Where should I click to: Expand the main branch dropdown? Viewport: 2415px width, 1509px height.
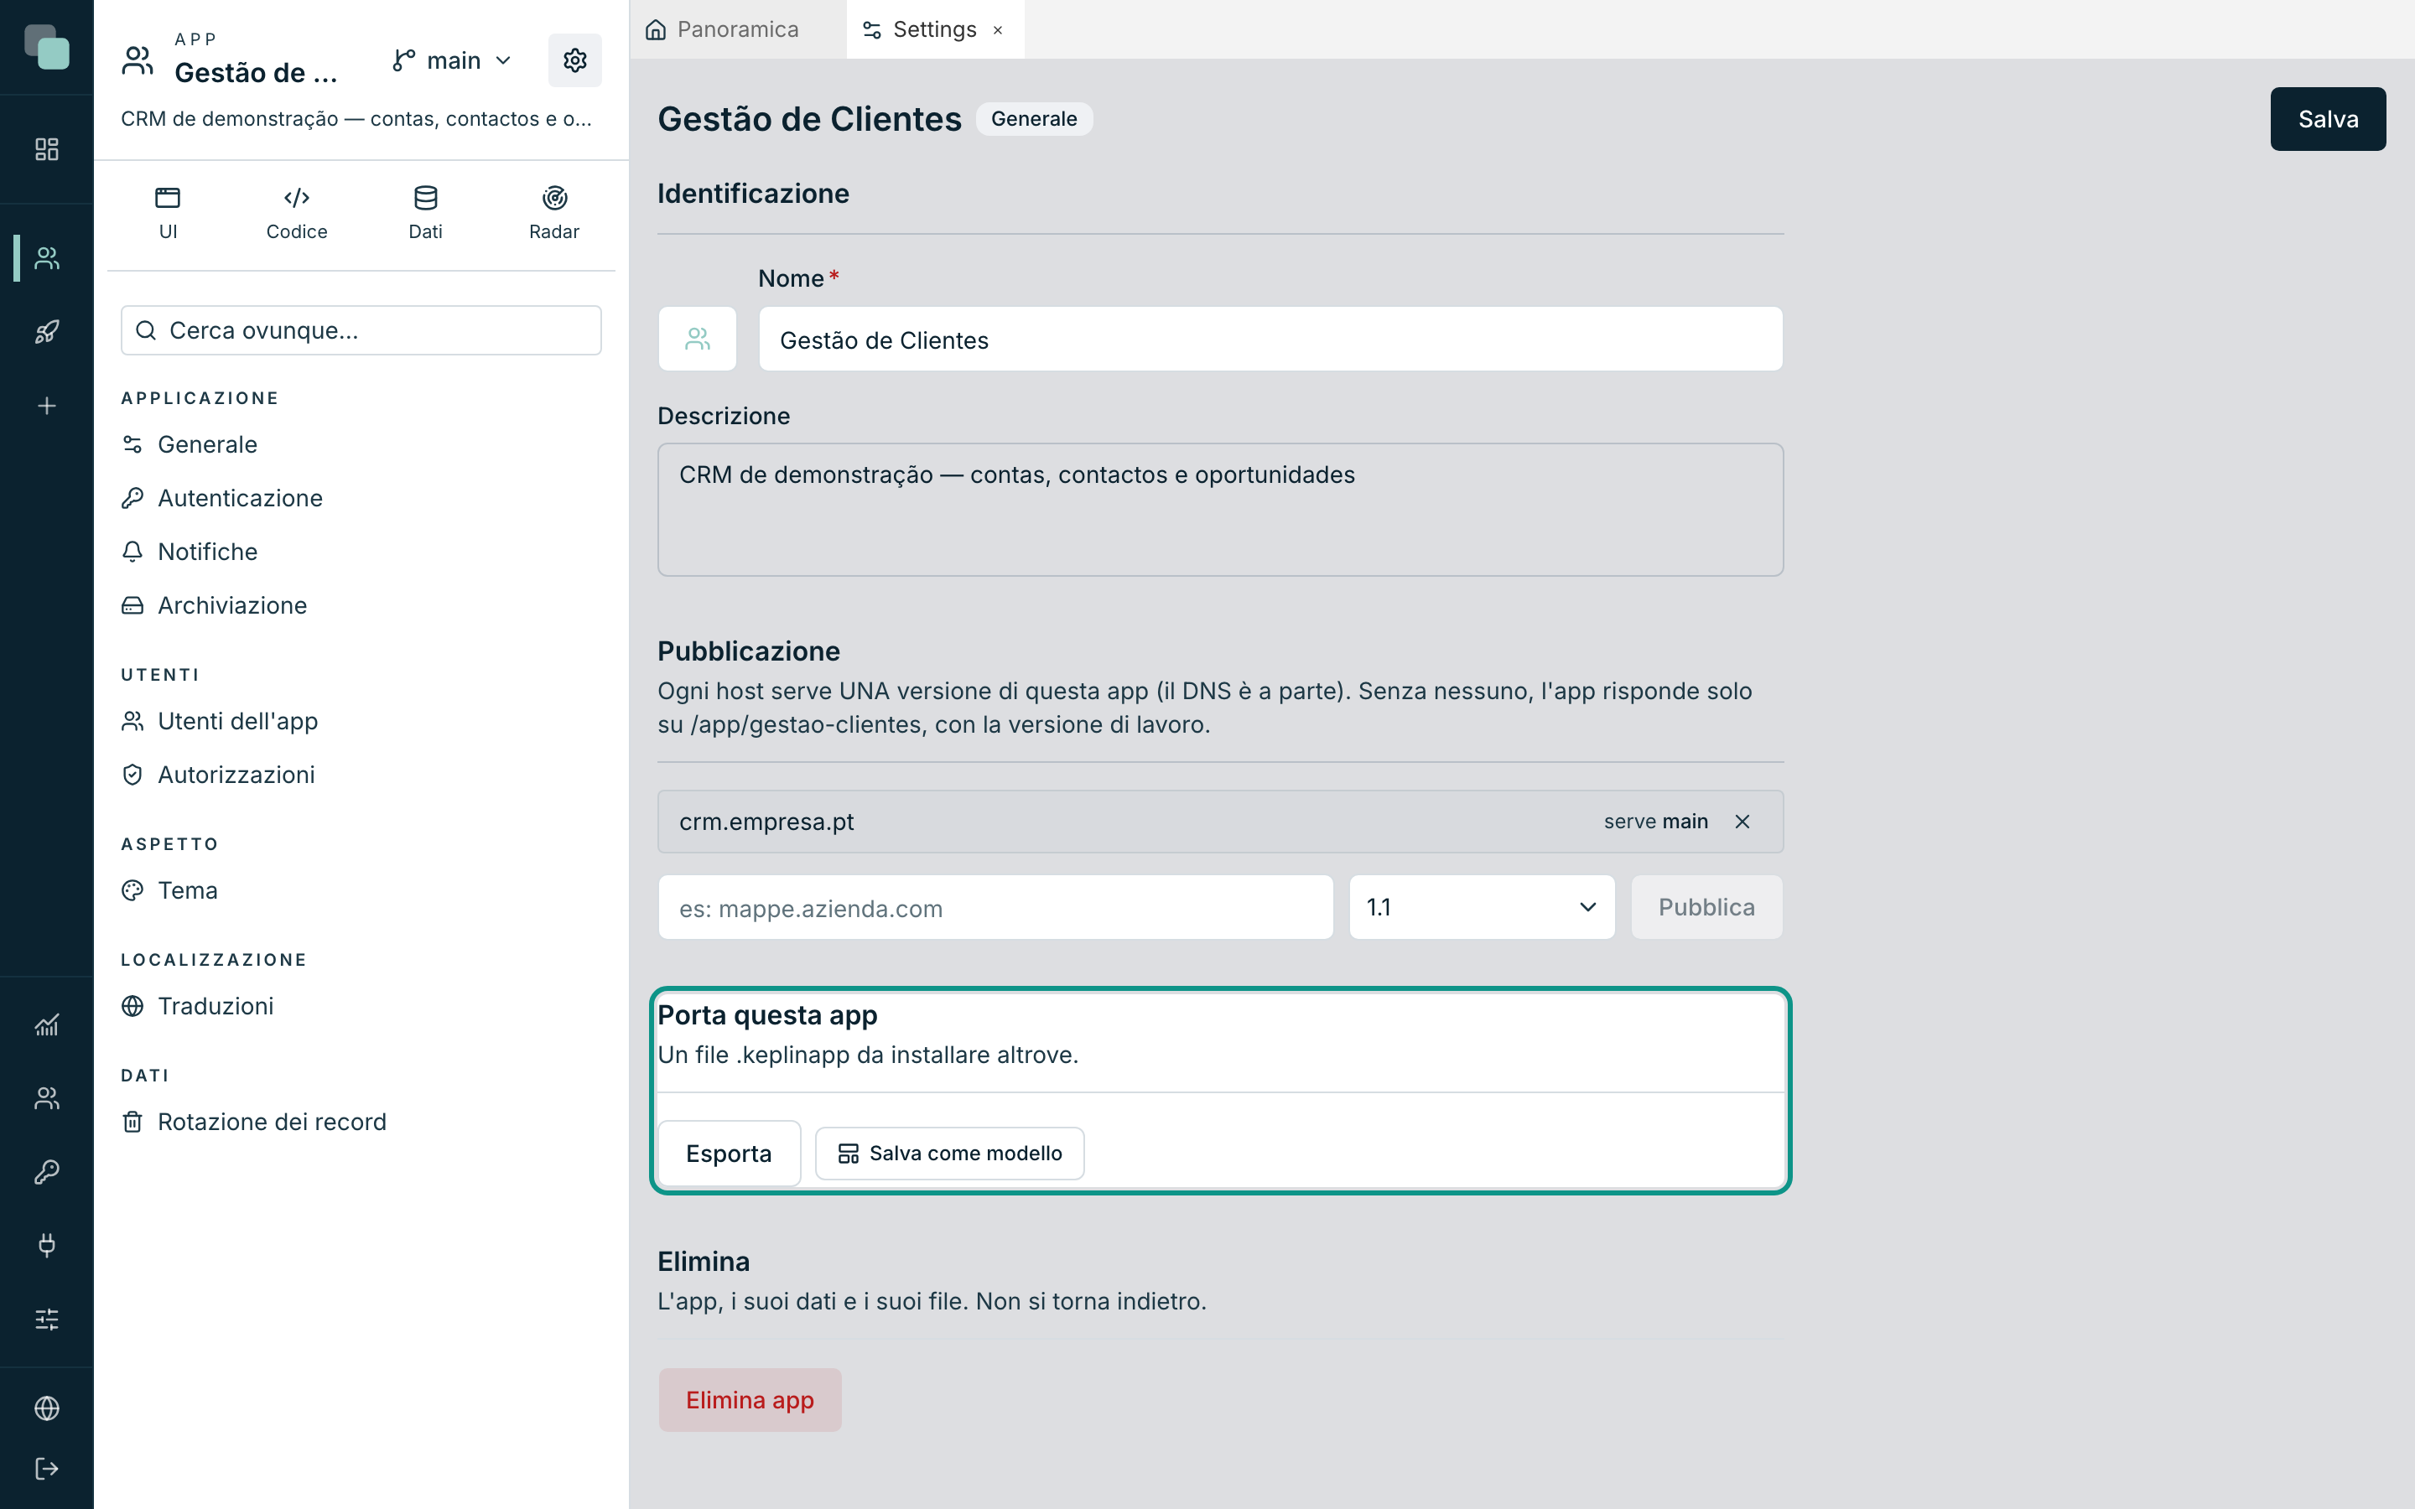coord(452,61)
